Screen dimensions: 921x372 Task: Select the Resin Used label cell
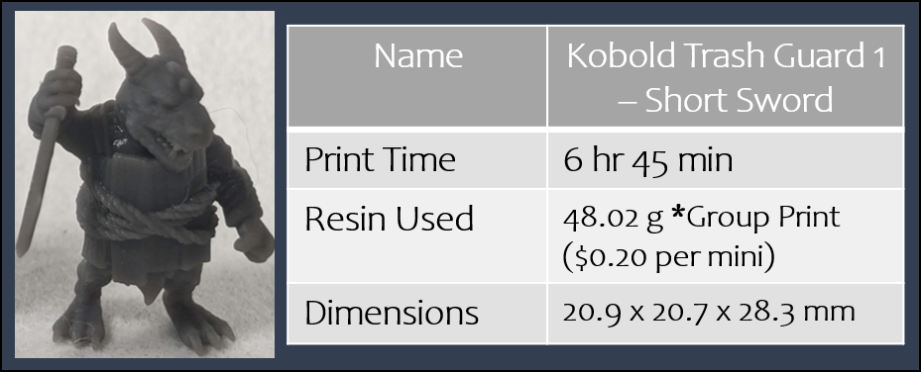(417, 236)
